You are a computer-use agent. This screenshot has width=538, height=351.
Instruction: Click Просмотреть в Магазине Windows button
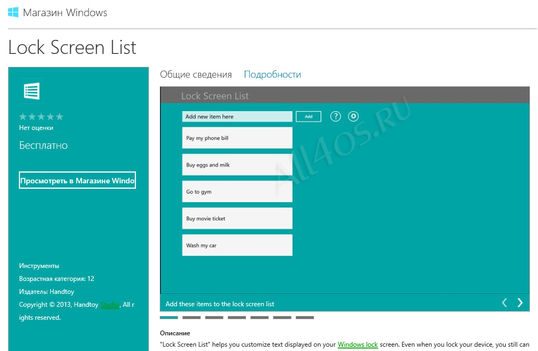pyautogui.click(x=78, y=180)
